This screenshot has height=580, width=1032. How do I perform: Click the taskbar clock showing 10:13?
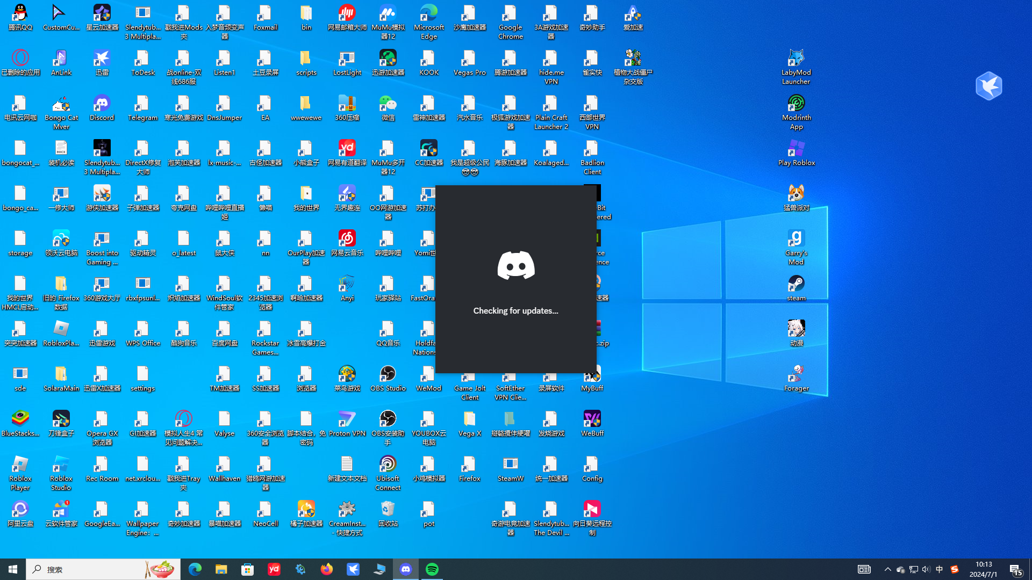984,569
